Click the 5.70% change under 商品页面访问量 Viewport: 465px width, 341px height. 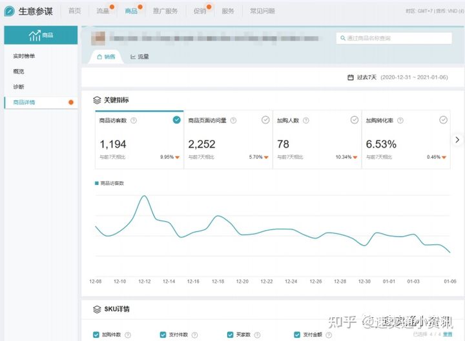point(258,157)
